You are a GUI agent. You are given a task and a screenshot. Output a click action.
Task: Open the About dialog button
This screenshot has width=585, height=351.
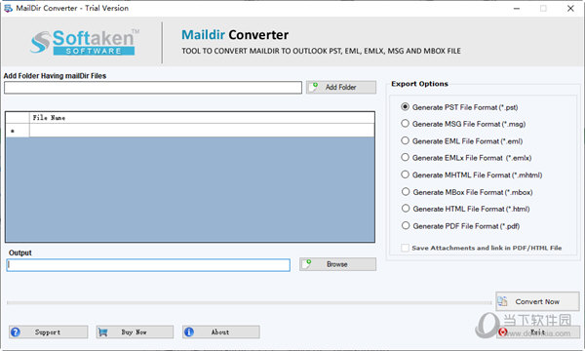tap(221, 331)
